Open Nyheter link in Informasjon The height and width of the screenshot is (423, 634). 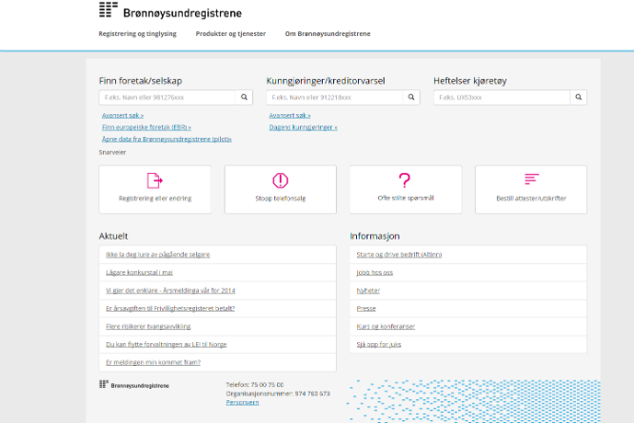[368, 291]
